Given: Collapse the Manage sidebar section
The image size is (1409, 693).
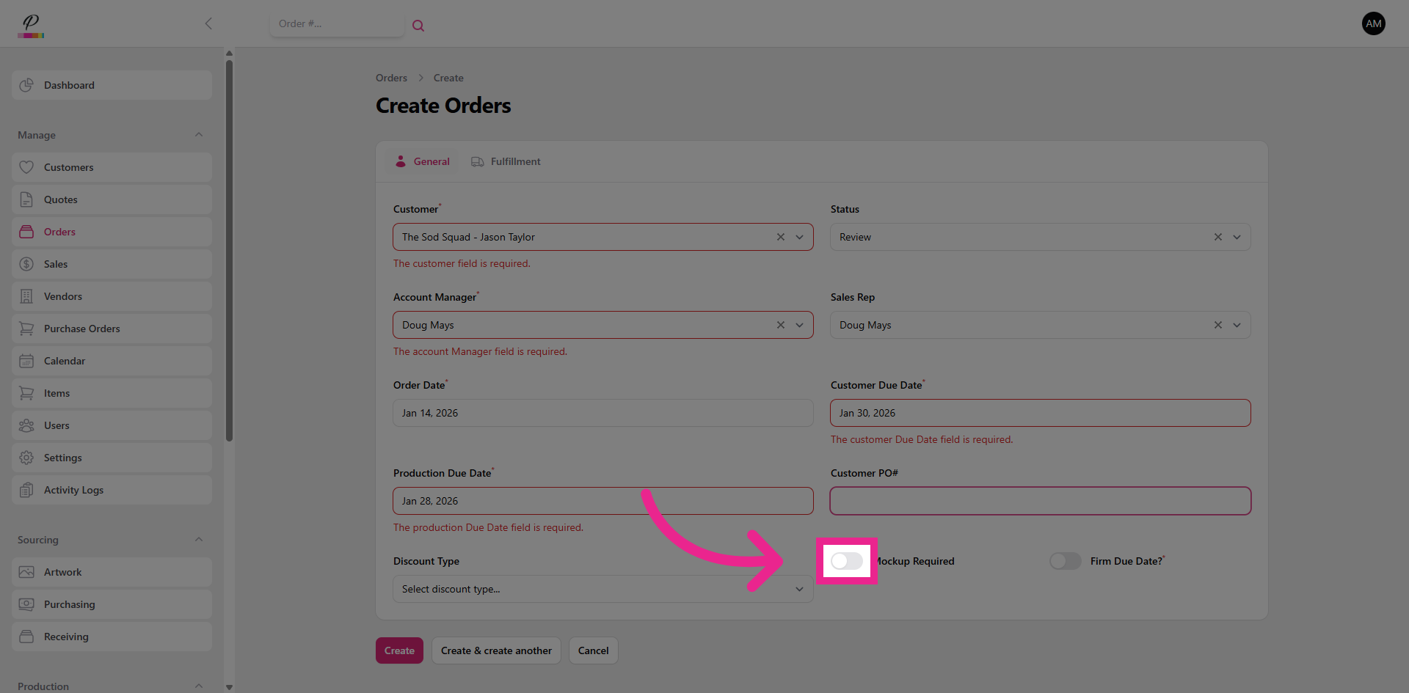Looking at the screenshot, I should (198, 135).
